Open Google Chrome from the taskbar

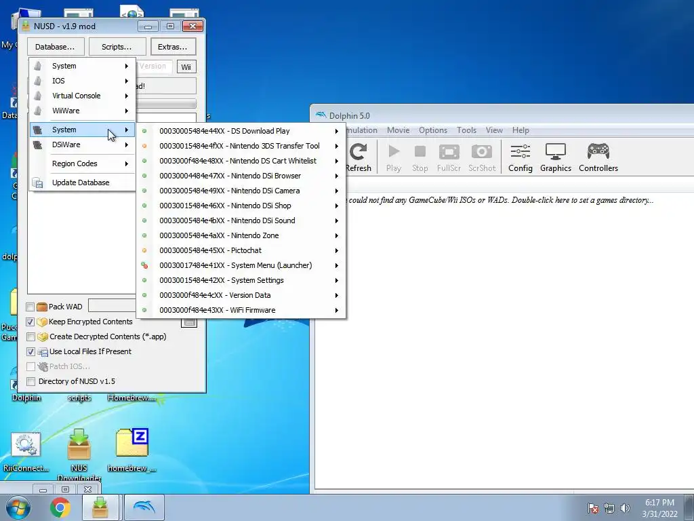click(x=60, y=507)
